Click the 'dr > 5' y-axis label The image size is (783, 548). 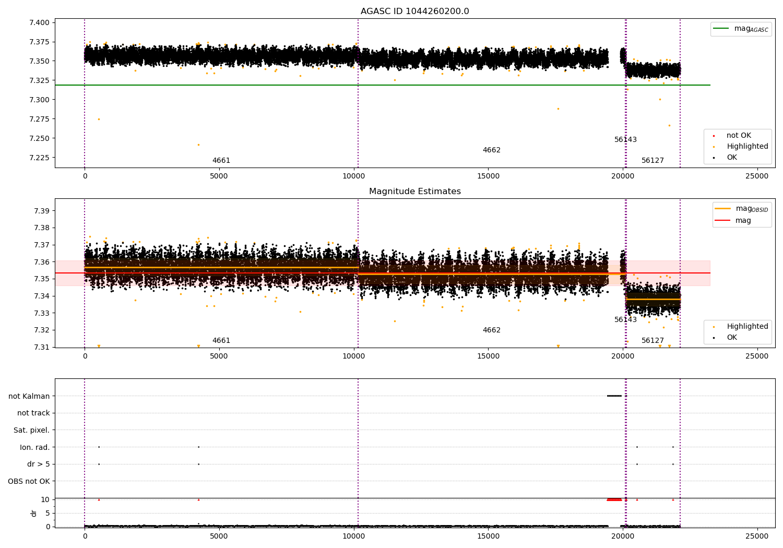pos(38,464)
